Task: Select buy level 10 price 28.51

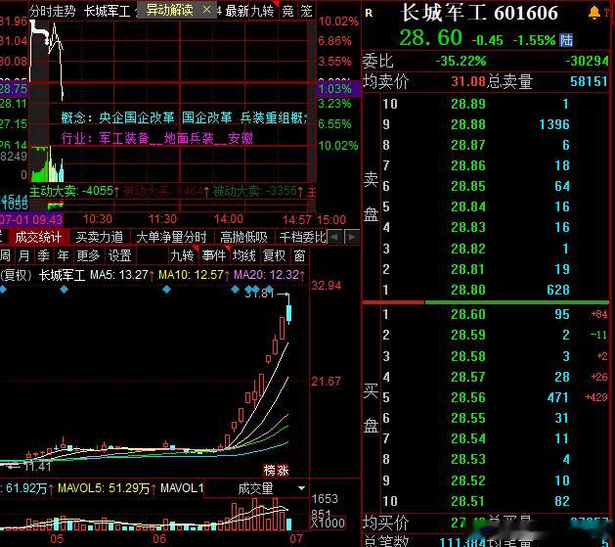Action: pos(468,501)
